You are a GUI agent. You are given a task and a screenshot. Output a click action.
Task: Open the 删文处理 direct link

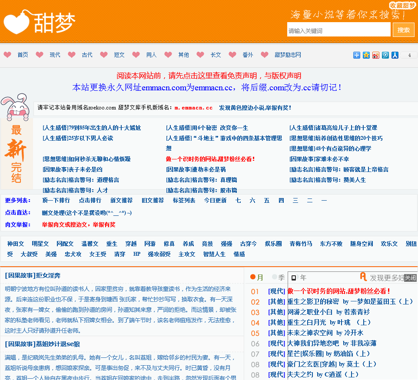[x=86, y=213]
